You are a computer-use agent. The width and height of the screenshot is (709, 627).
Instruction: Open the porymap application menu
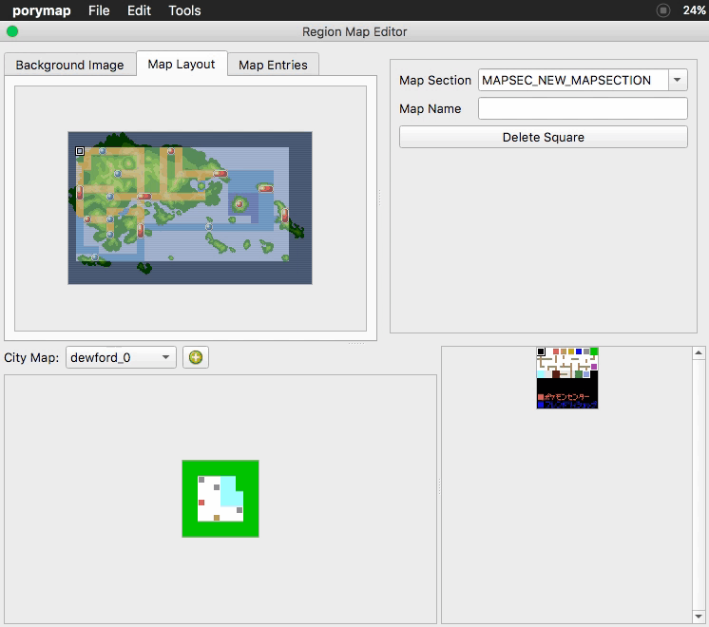pyautogui.click(x=42, y=10)
